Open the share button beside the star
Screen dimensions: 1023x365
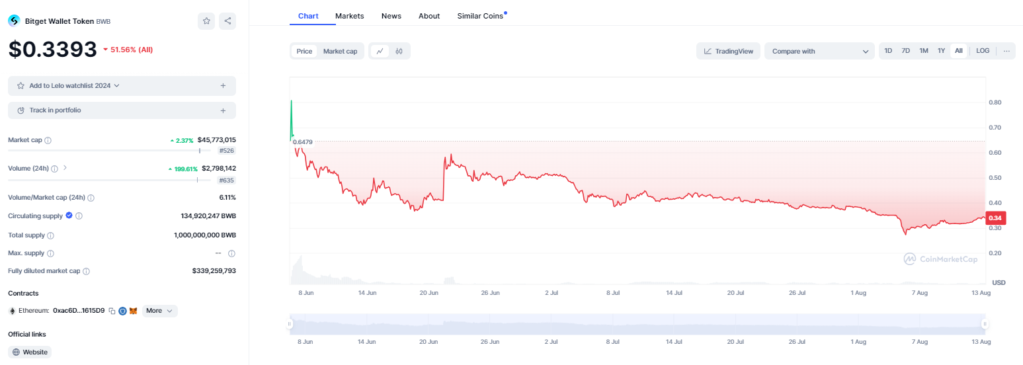[x=227, y=21]
